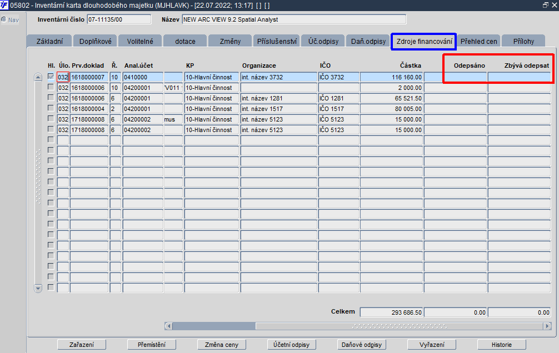The height and width of the screenshot is (353, 559).
Task: Open the Úč.odpisy tab
Action: (323, 41)
